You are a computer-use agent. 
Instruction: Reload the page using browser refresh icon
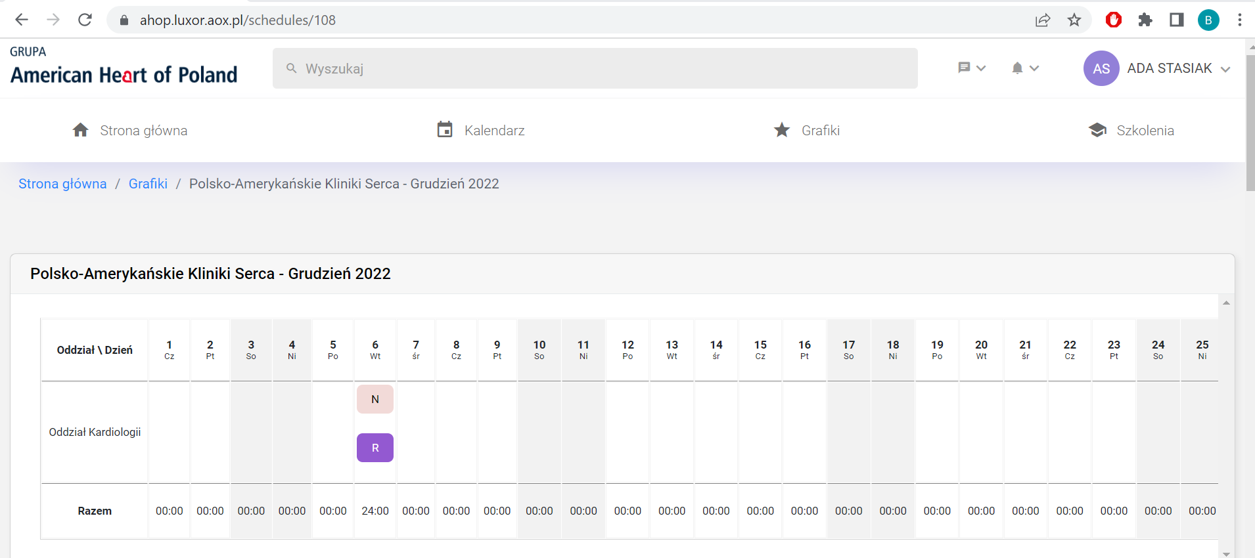tap(85, 20)
